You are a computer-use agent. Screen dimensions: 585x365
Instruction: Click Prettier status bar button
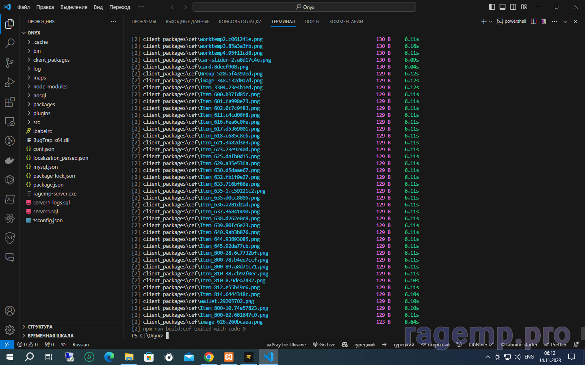[555, 345]
